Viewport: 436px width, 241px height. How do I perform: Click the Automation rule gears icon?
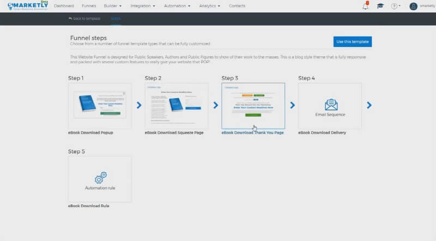click(101, 178)
